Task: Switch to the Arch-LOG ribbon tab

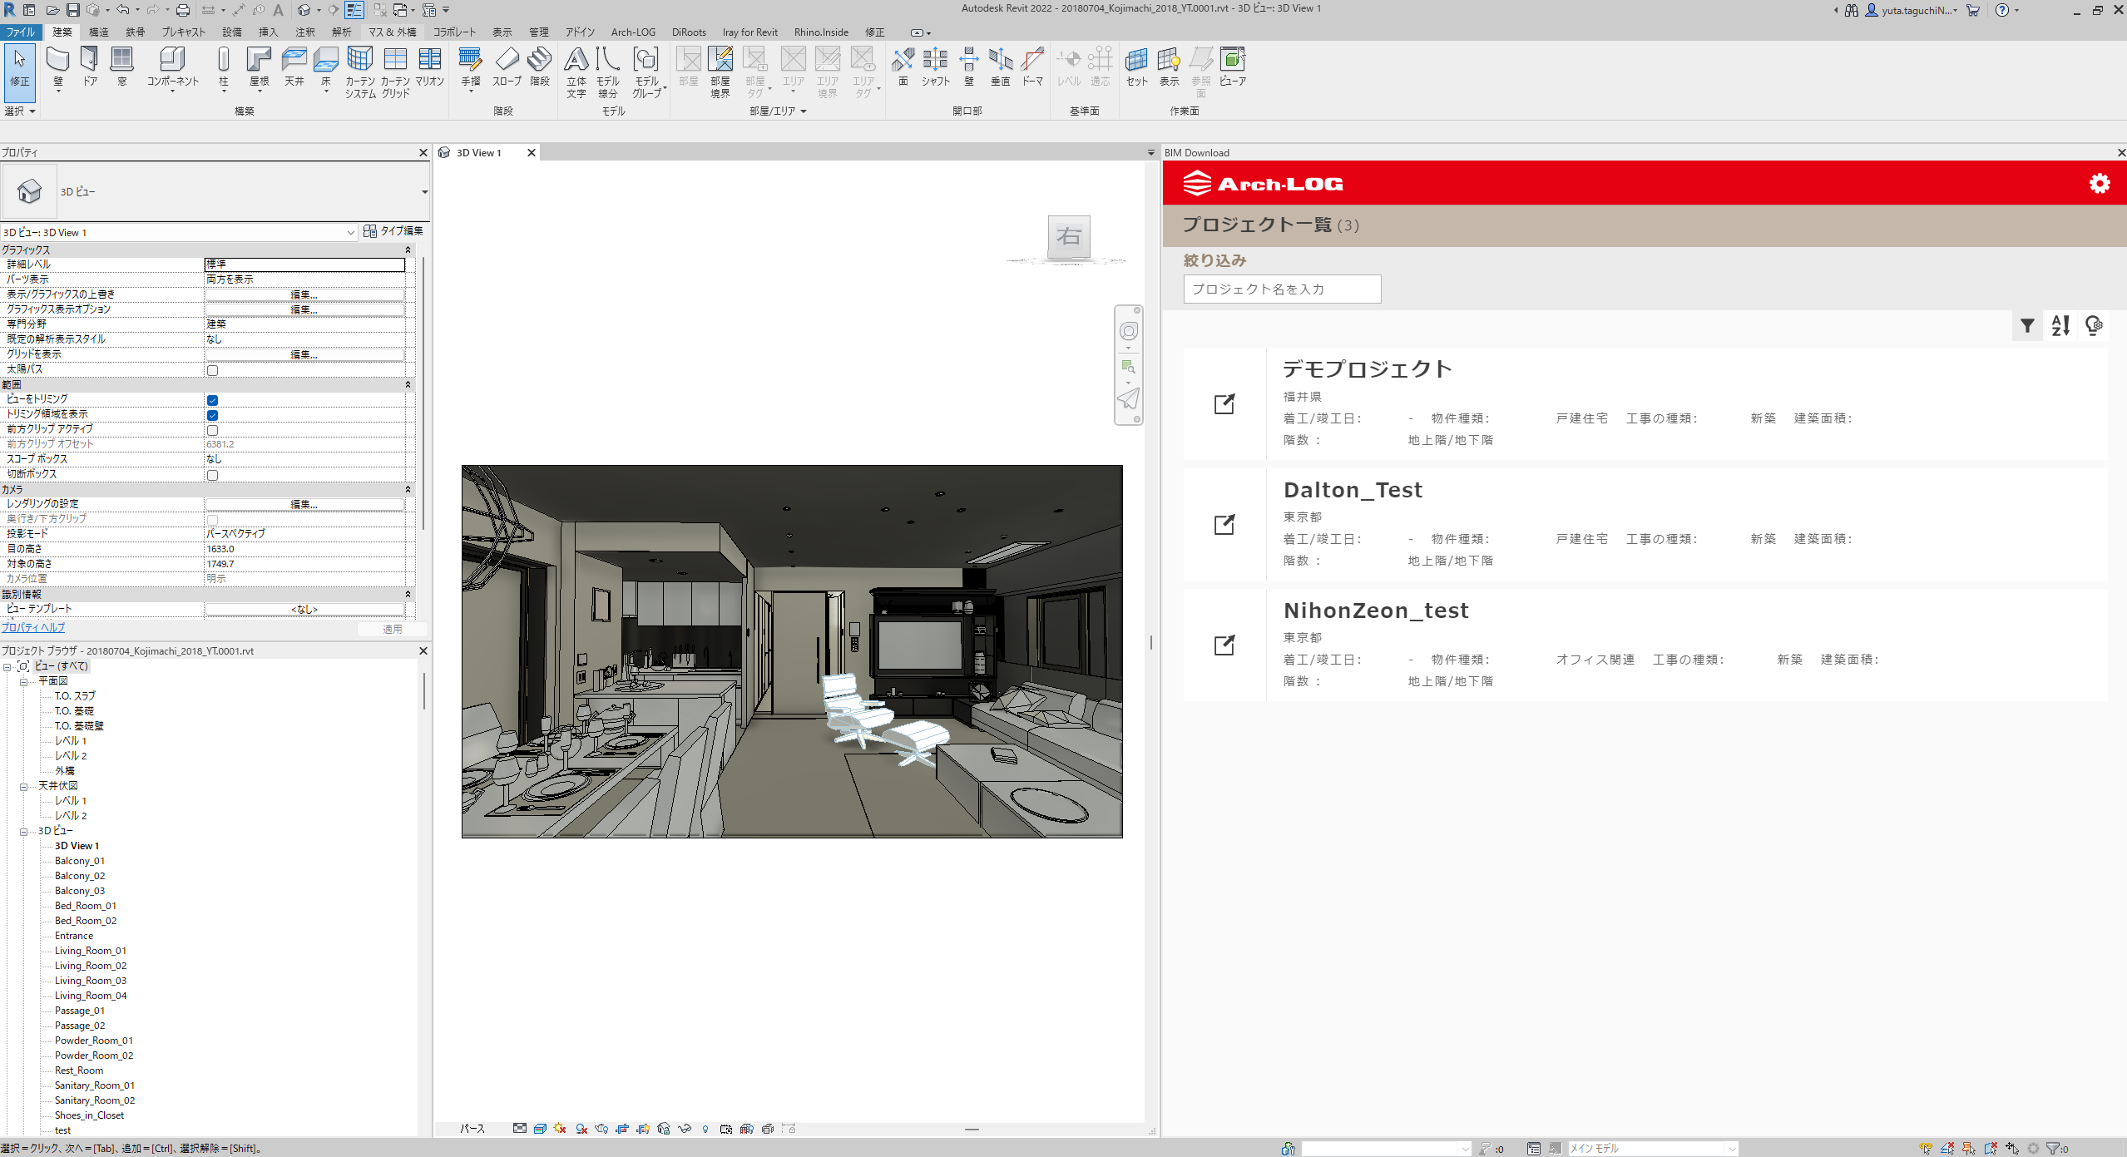Action: pyautogui.click(x=632, y=32)
